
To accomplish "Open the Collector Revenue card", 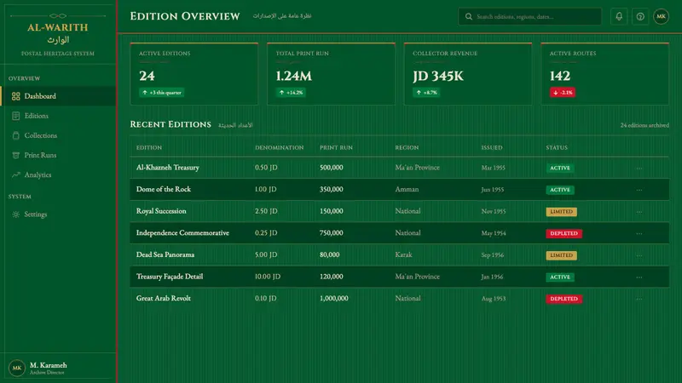I will point(468,74).
